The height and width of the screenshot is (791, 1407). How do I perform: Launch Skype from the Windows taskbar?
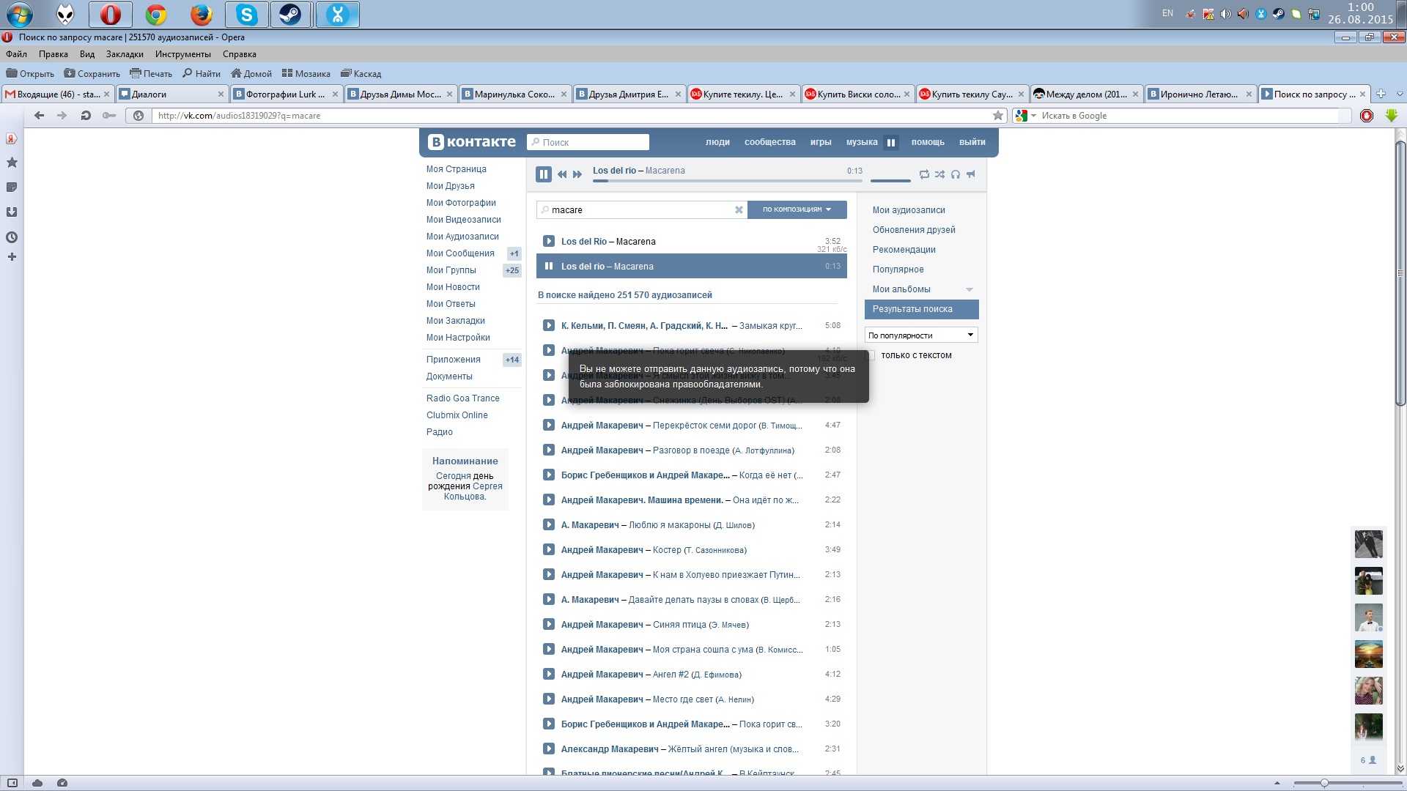pos(246,14)
